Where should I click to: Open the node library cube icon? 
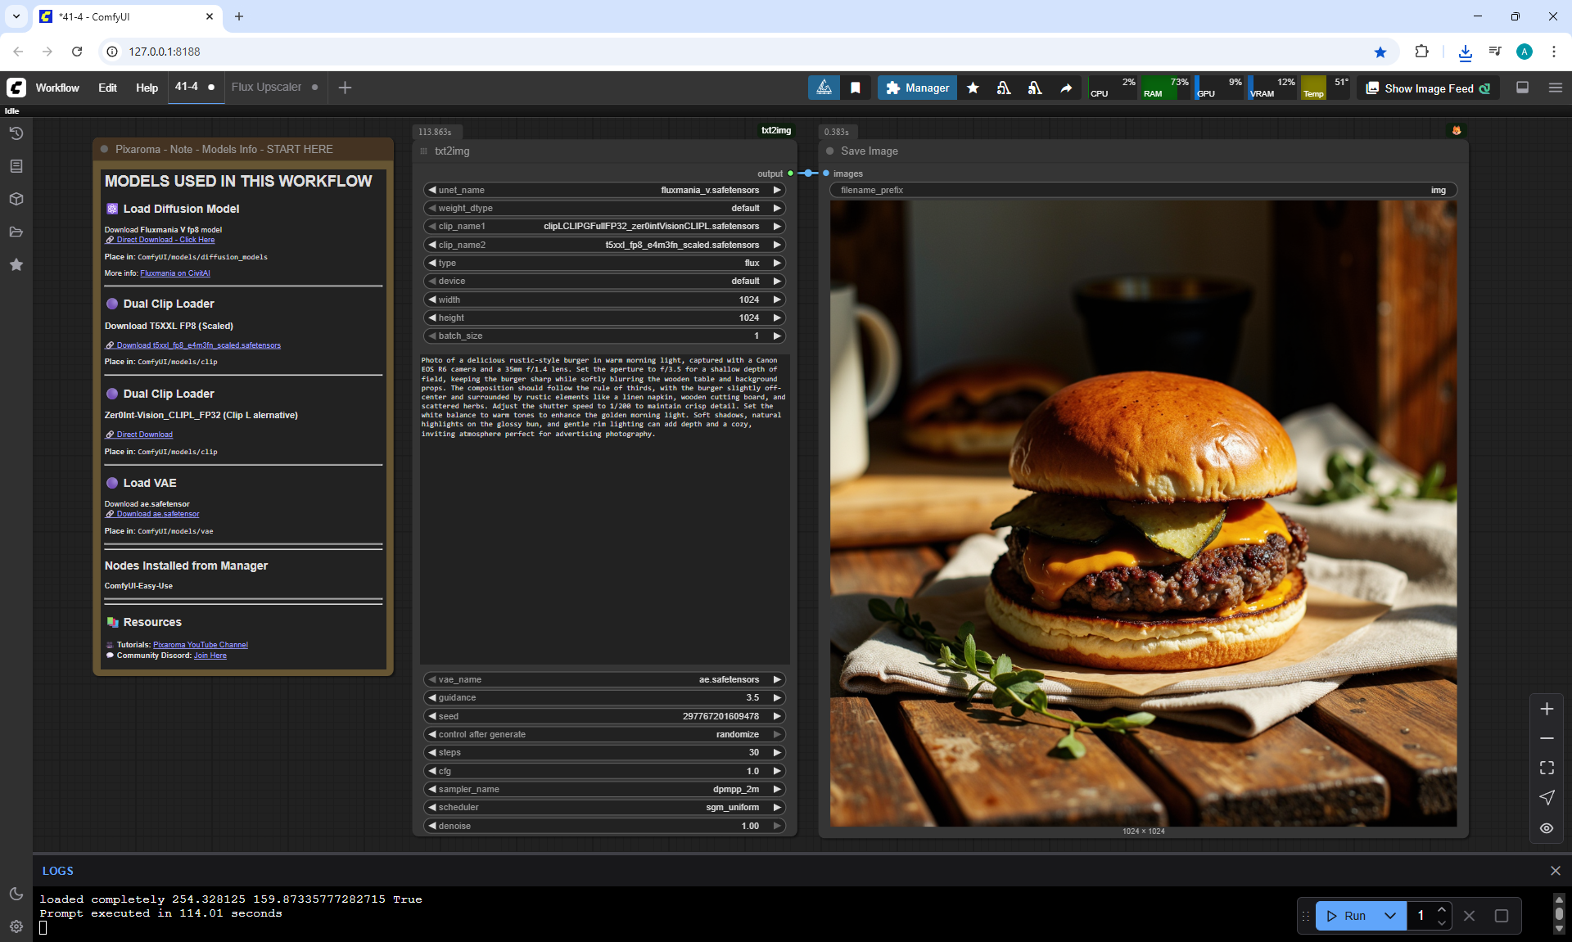tap(16, 199)
